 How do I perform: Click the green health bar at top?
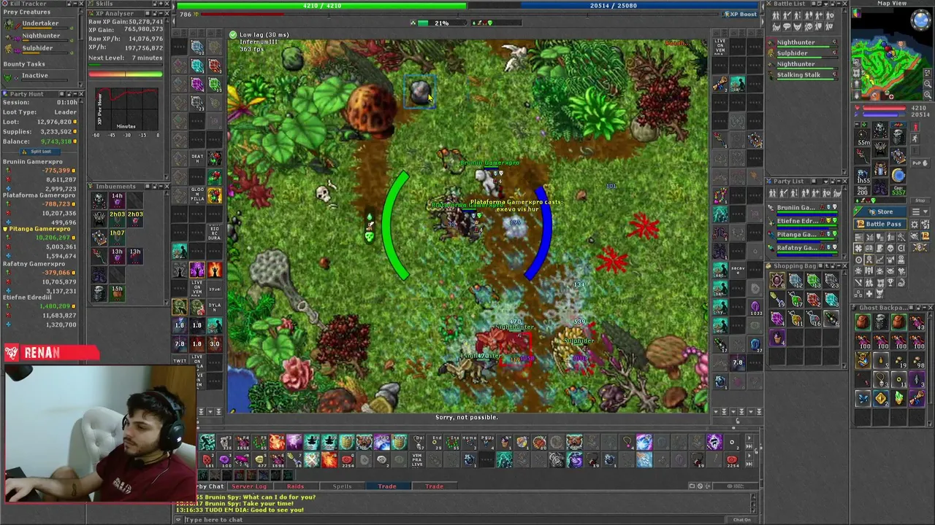coord(321,6)
